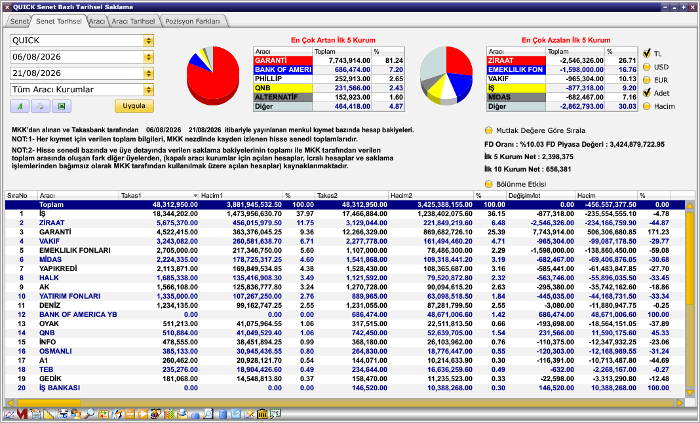Open the 06/08/2026 start date dropdown
This screenshot has width=700, height=423.
[x=149, y=57]
